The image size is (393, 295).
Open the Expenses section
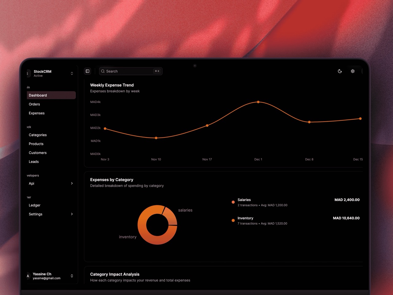[37, 113]
